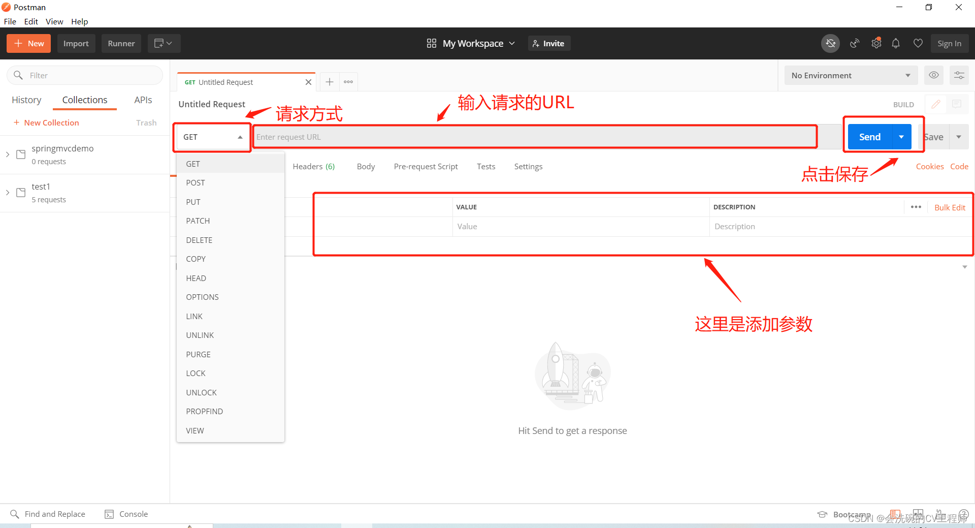Image resolution: width=975 pixels, height=528 pixels.
Task: Open the Pre-request Script tab
Action: click(426, 167)
